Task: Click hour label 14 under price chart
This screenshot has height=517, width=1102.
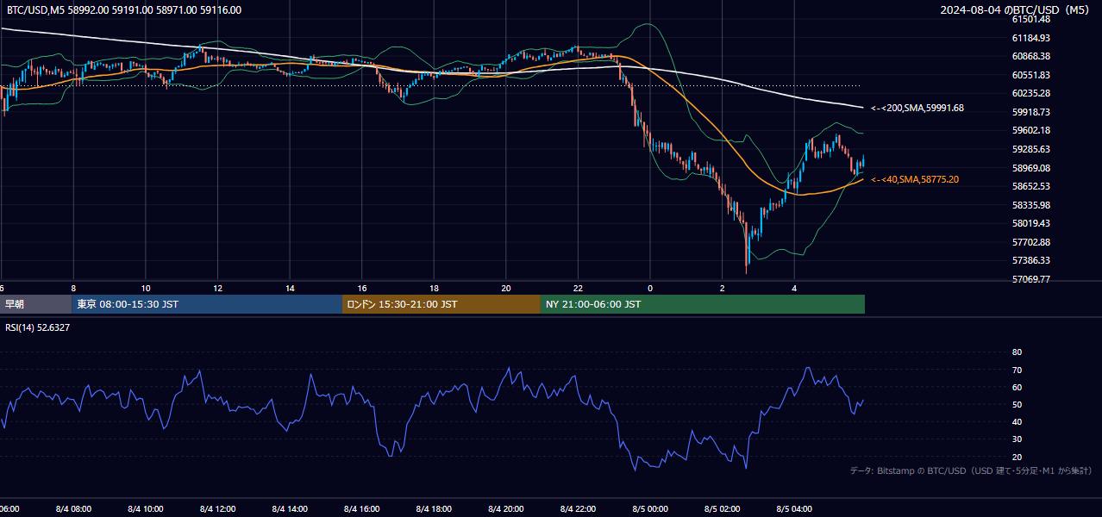Action: point(291,288)
